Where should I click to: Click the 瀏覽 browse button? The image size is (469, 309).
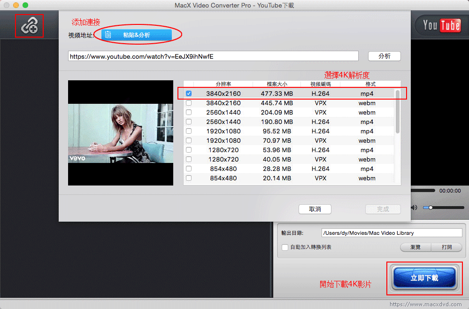(415, 247)
